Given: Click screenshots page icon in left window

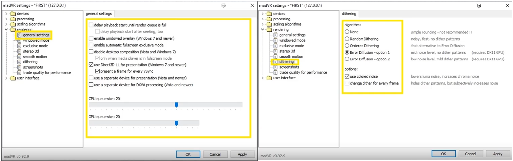Looking at the screenshot, I should (x=19, y=67).
